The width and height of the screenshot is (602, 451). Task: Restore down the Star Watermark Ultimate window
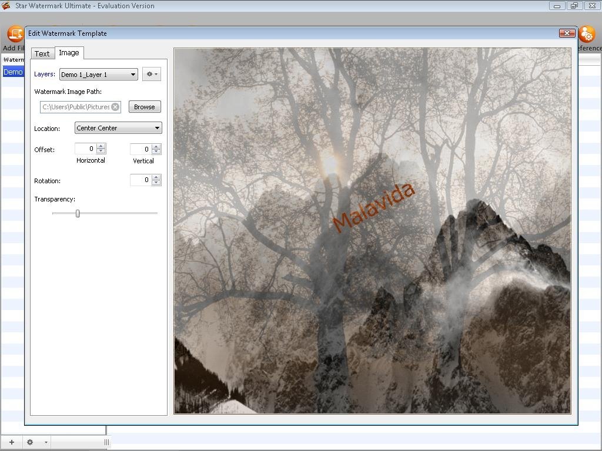click(x=574, y=6)
